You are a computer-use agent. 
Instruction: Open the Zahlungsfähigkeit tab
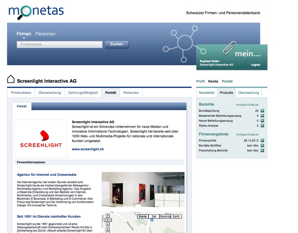tap(83, 93)
